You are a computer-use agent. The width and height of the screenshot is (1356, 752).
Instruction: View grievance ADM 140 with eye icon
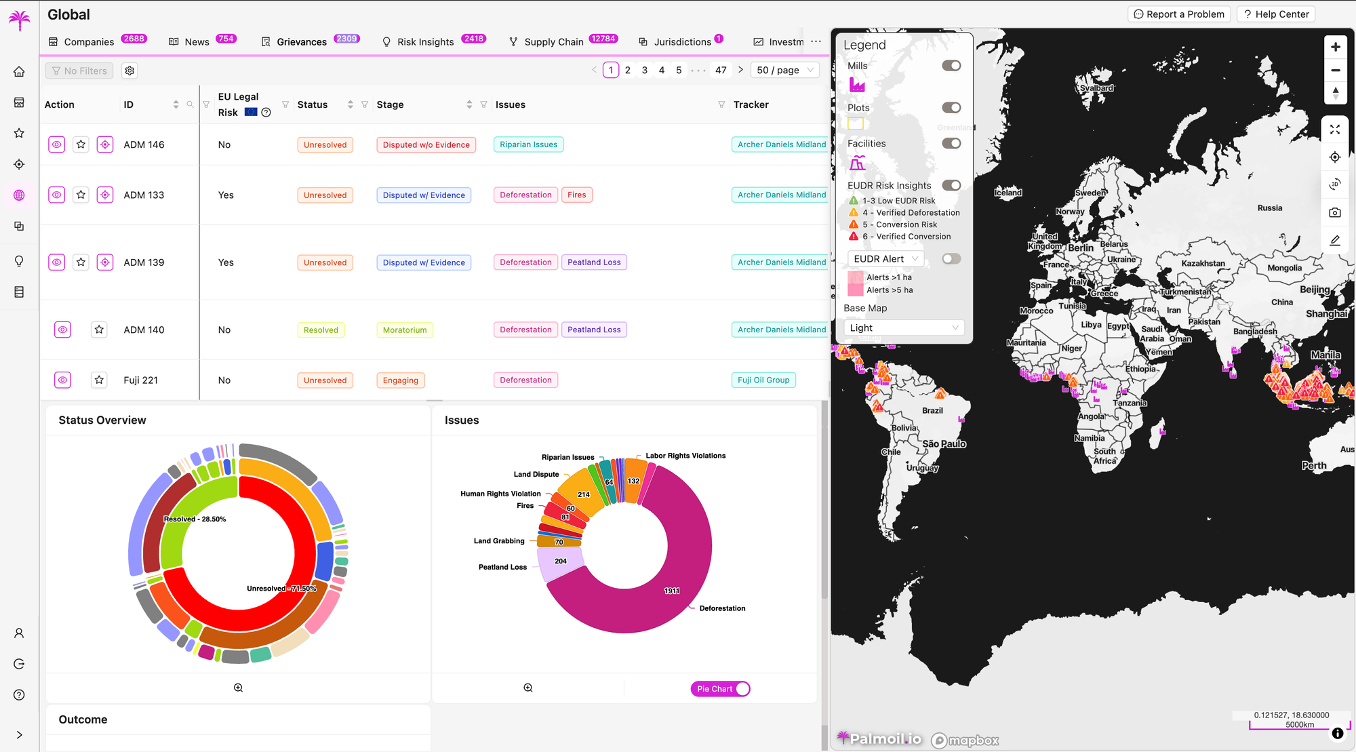coord(62,330)
